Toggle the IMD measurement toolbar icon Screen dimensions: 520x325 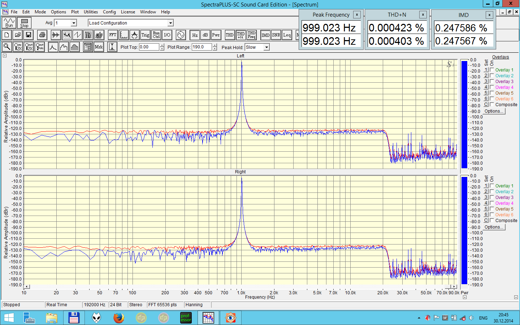pyautogui.click(x=265, y=35)
